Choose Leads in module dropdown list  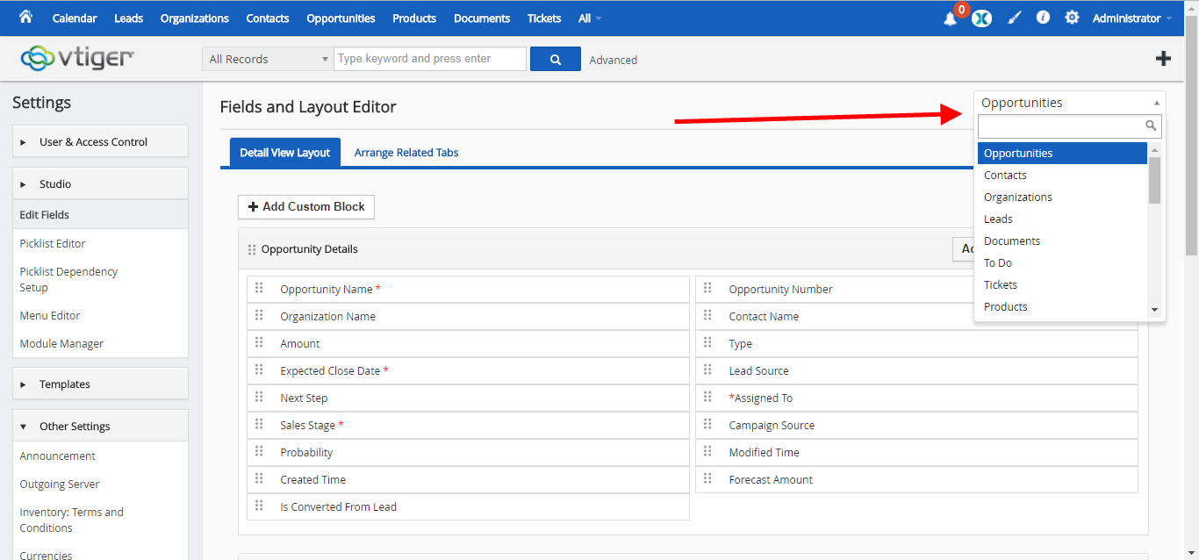point(1063,219)
